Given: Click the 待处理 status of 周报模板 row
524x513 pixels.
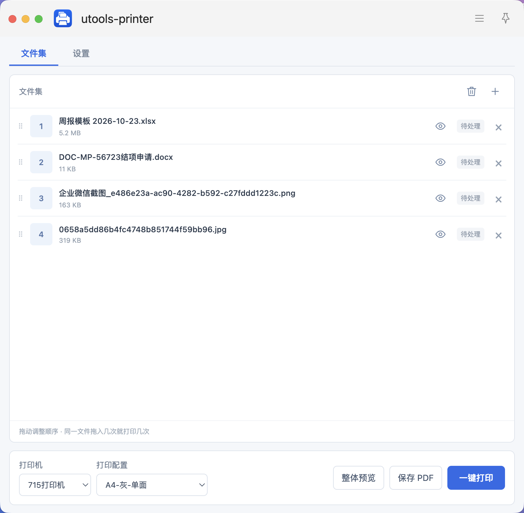Looking at the screenshot, I should pos(471,126).
